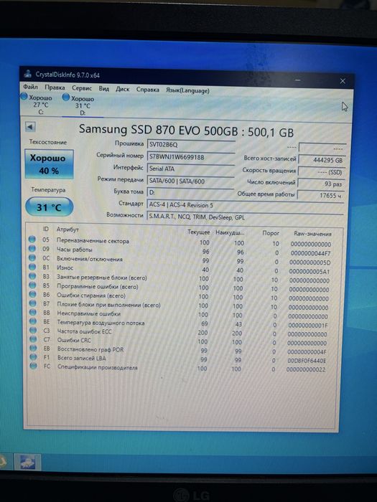The width and height of the screenshot is (377, 502).
Task: Click status icon for 0C Включения/отключения
Action: coord(32,257)
